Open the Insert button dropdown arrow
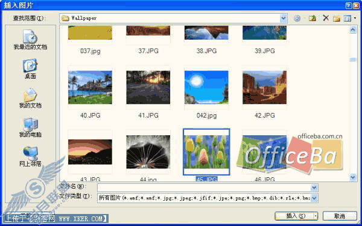362x226 pixels. [316, 216]
